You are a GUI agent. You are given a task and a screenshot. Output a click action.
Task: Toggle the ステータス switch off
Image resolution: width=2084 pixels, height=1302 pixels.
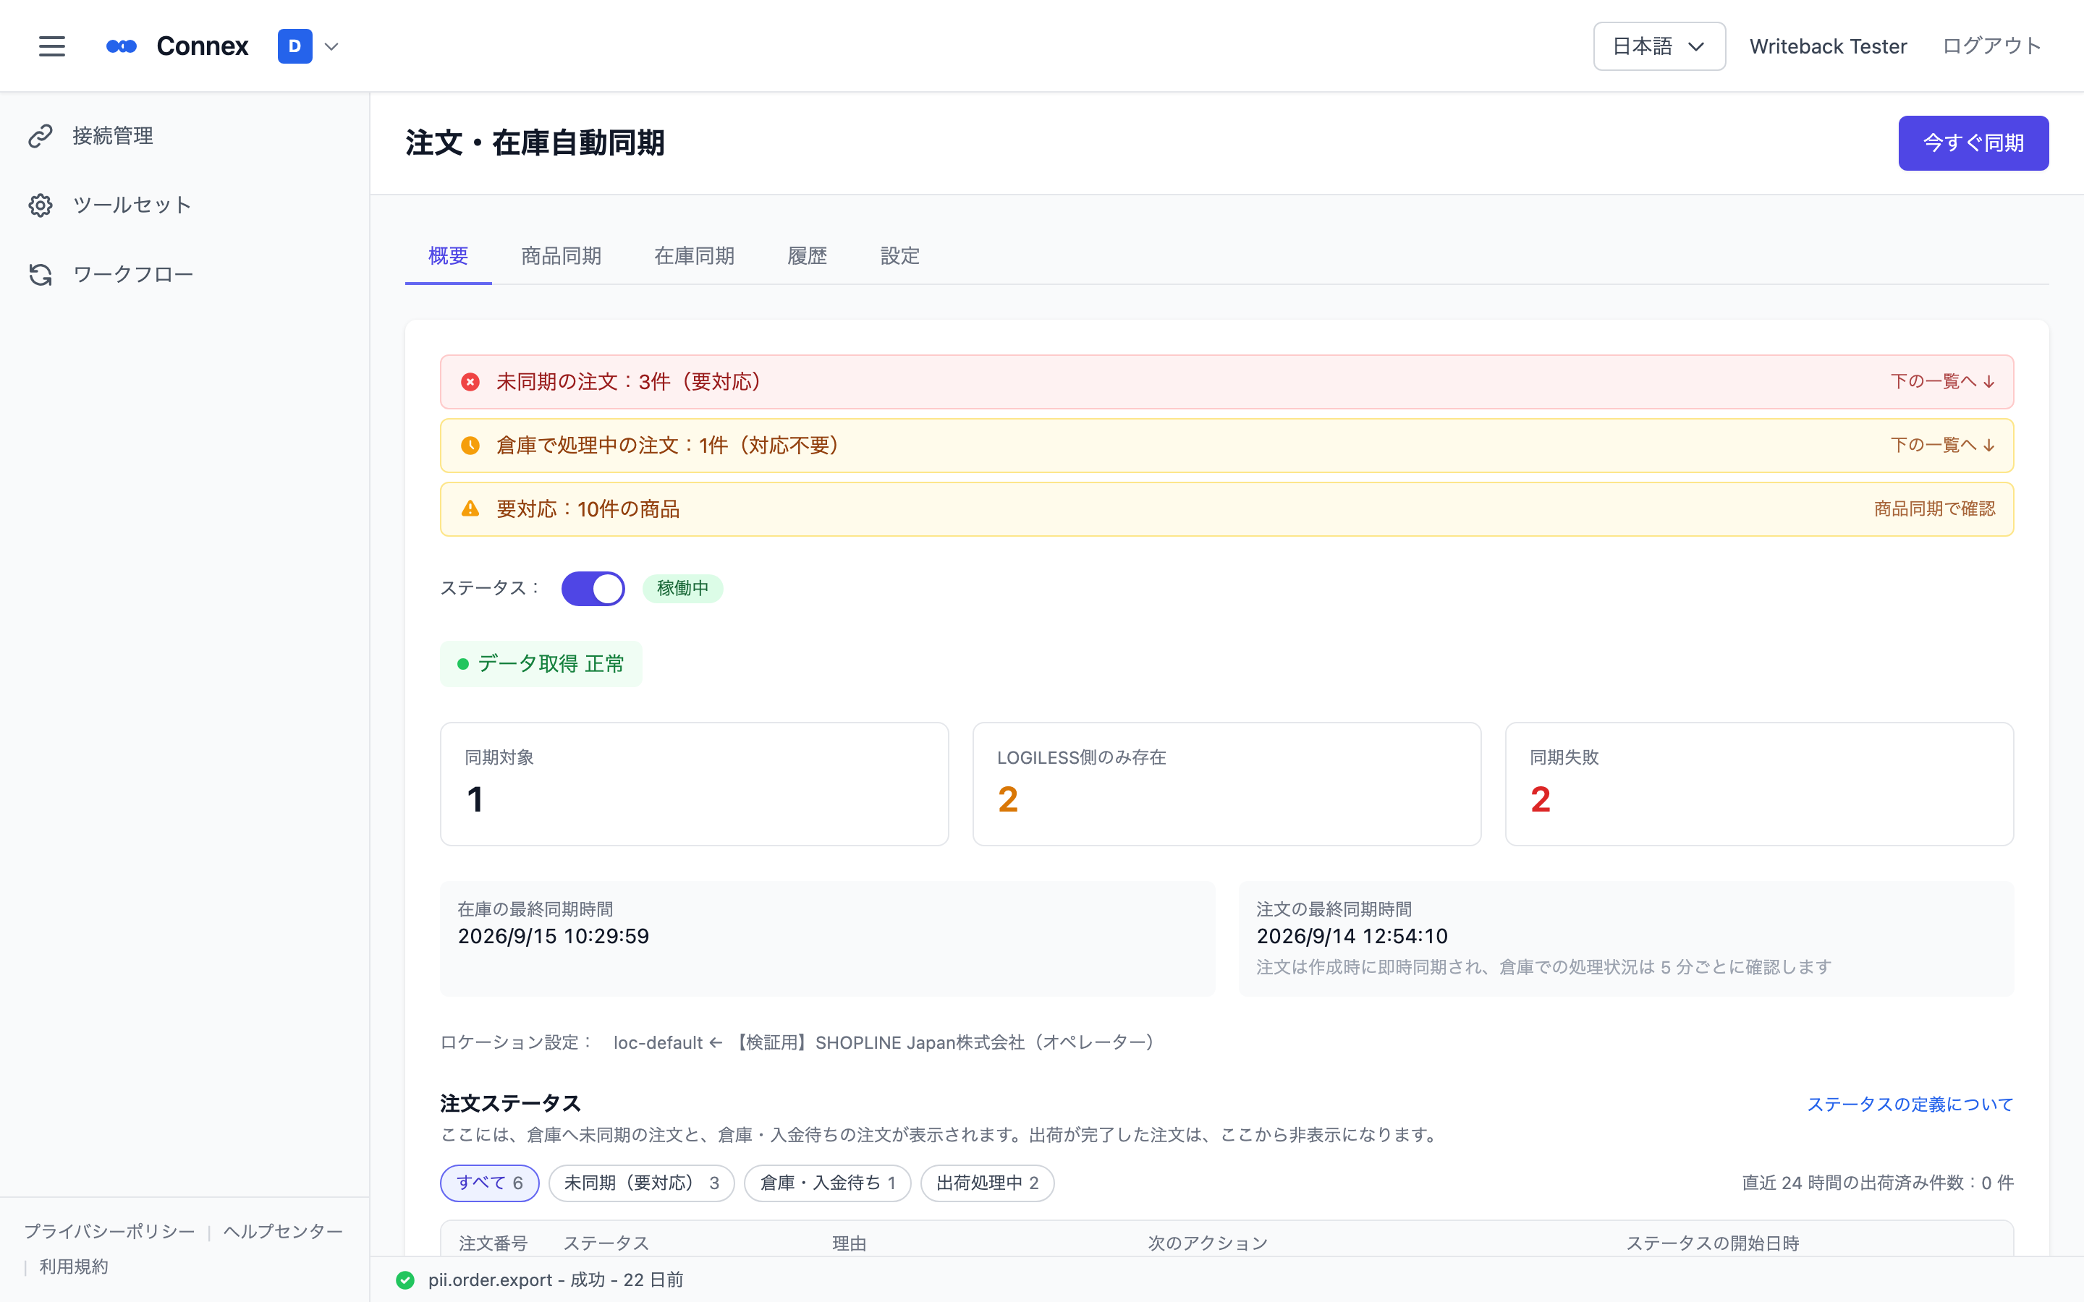point(593,589)
